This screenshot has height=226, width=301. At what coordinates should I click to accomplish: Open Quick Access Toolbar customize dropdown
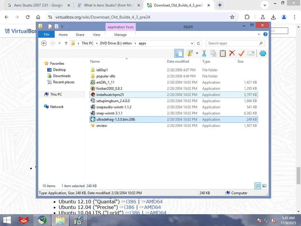tap(62, 26)
